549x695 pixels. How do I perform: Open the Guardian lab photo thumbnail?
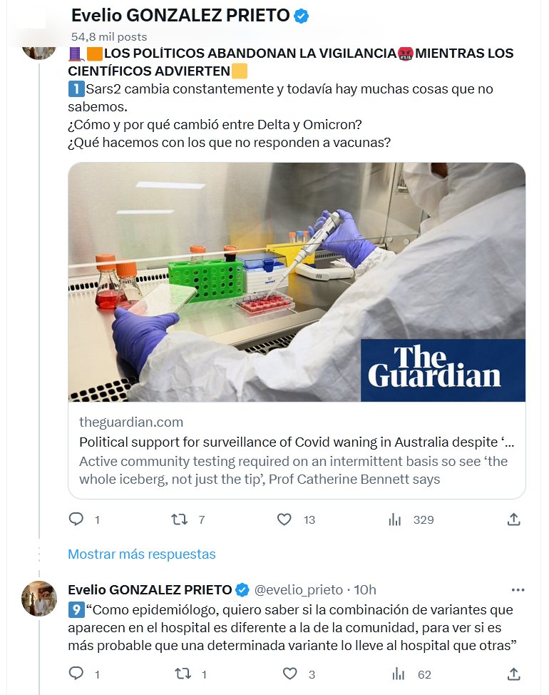tap(297, 282)
